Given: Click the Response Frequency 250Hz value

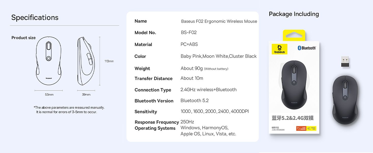Looking at the screenshot, I should point(187,122).
